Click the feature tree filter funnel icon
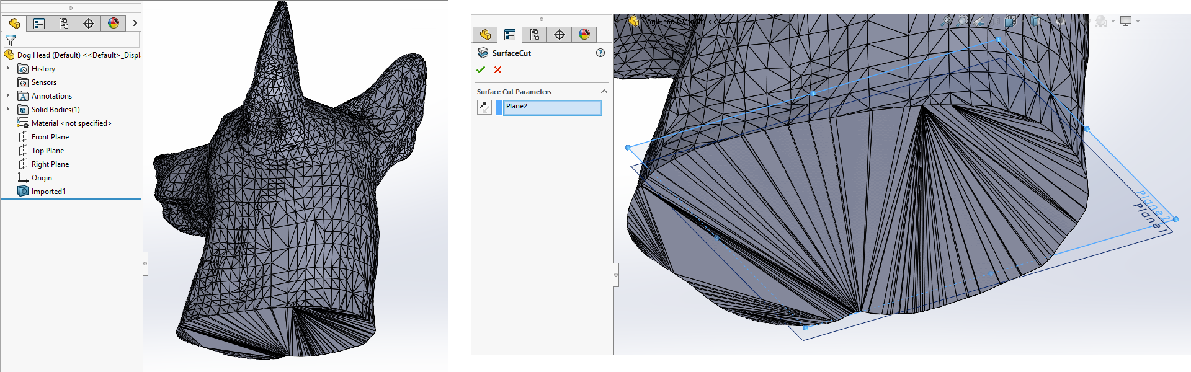The image size is (1191, 372). tap(11, 40)
